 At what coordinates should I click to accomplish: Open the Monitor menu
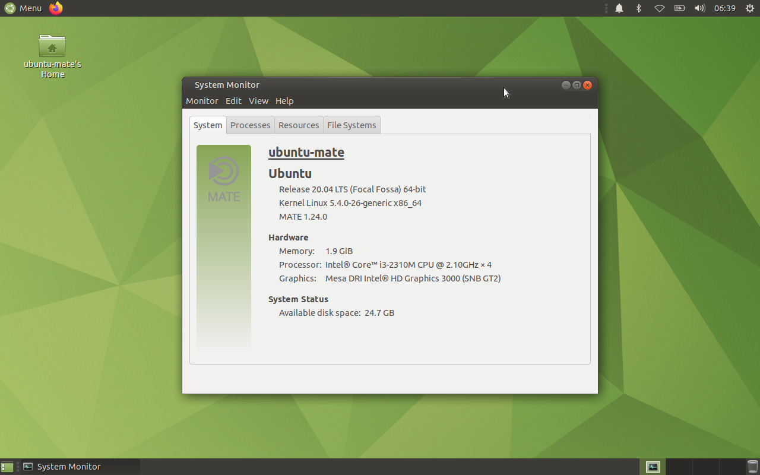(x=202, y=101)
